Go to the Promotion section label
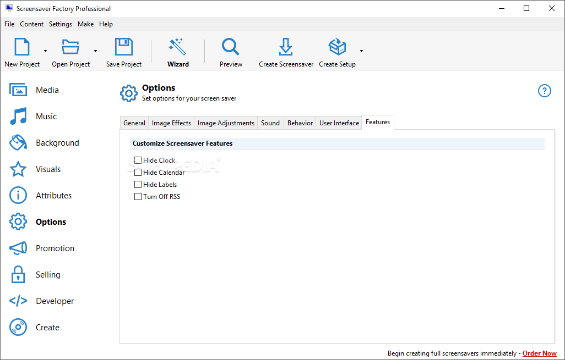 click(55, 248)
